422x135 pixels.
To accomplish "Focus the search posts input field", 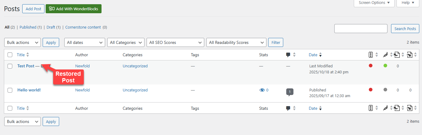I will click(361, 29).
